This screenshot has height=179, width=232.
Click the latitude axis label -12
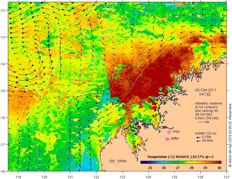pos(3,10)
